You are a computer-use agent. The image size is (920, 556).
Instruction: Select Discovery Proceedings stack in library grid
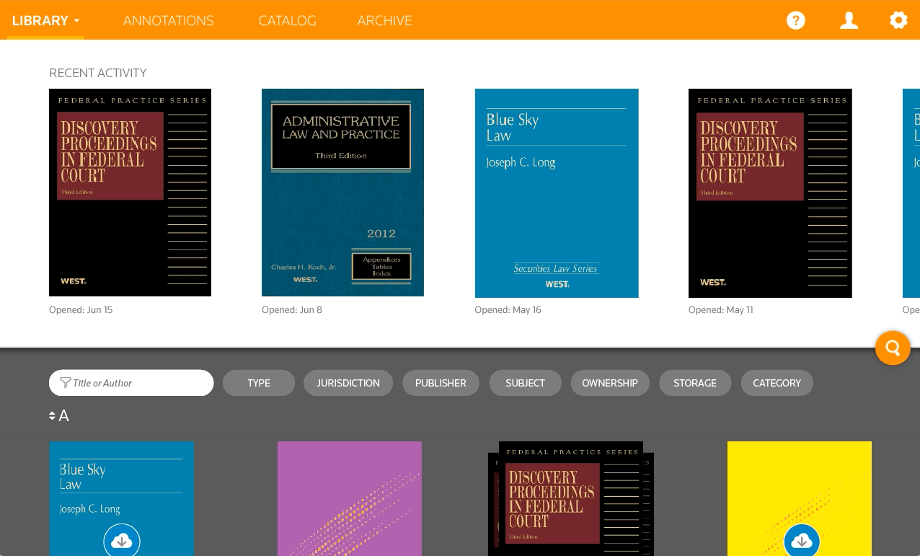tap(571, 498)
